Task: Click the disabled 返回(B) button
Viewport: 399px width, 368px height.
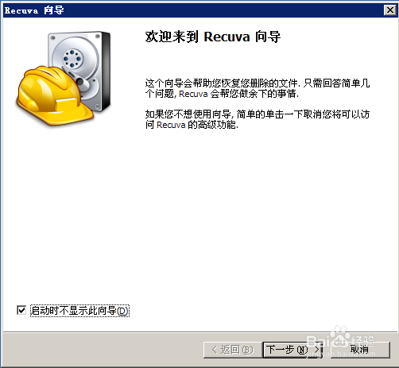Action: (233, 350)
